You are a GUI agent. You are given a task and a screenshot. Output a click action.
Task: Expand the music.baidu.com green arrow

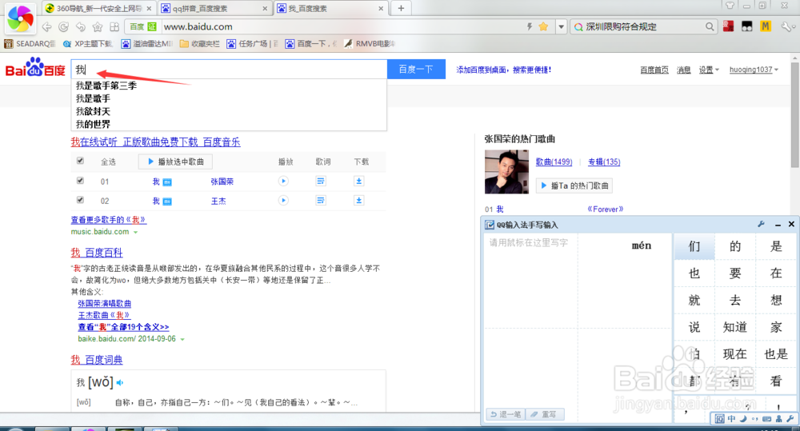136,232
